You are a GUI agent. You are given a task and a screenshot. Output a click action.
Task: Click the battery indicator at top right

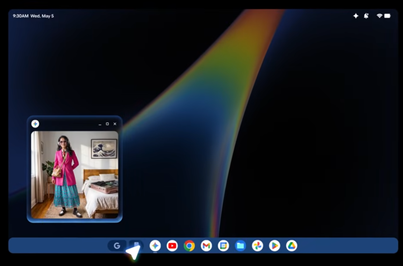click(x=387, y=16)
